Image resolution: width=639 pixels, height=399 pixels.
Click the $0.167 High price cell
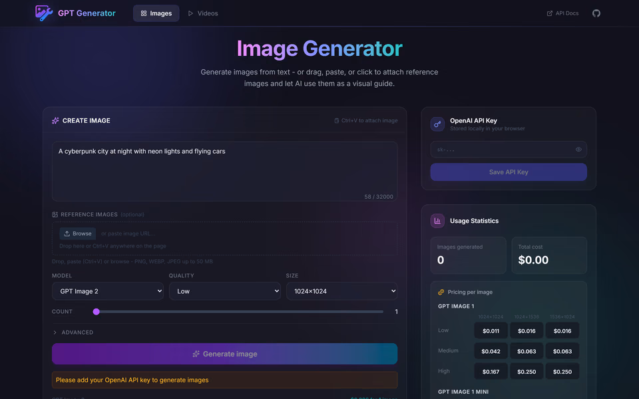[x=491, y=371]
